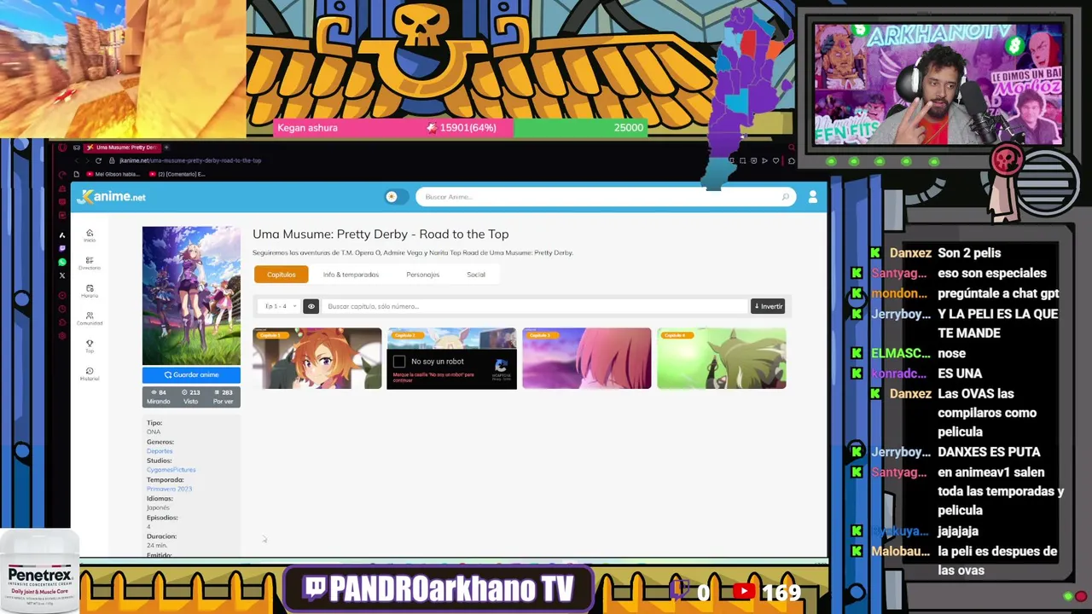Open the Historial history icon
The width and height of the screenshot is (1092, 614).
pos(90,373)
